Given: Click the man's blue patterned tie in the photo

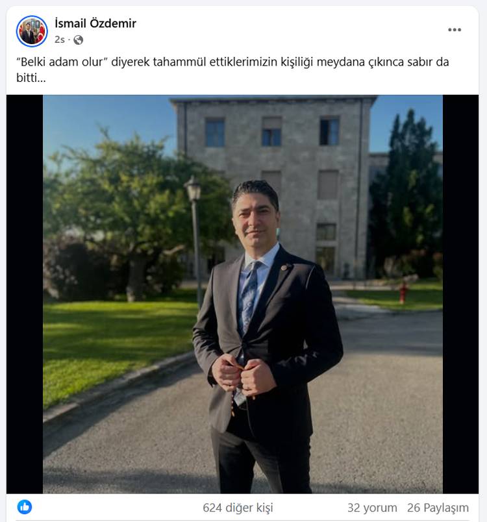Looking at the screenshot, I should point(249,297).
